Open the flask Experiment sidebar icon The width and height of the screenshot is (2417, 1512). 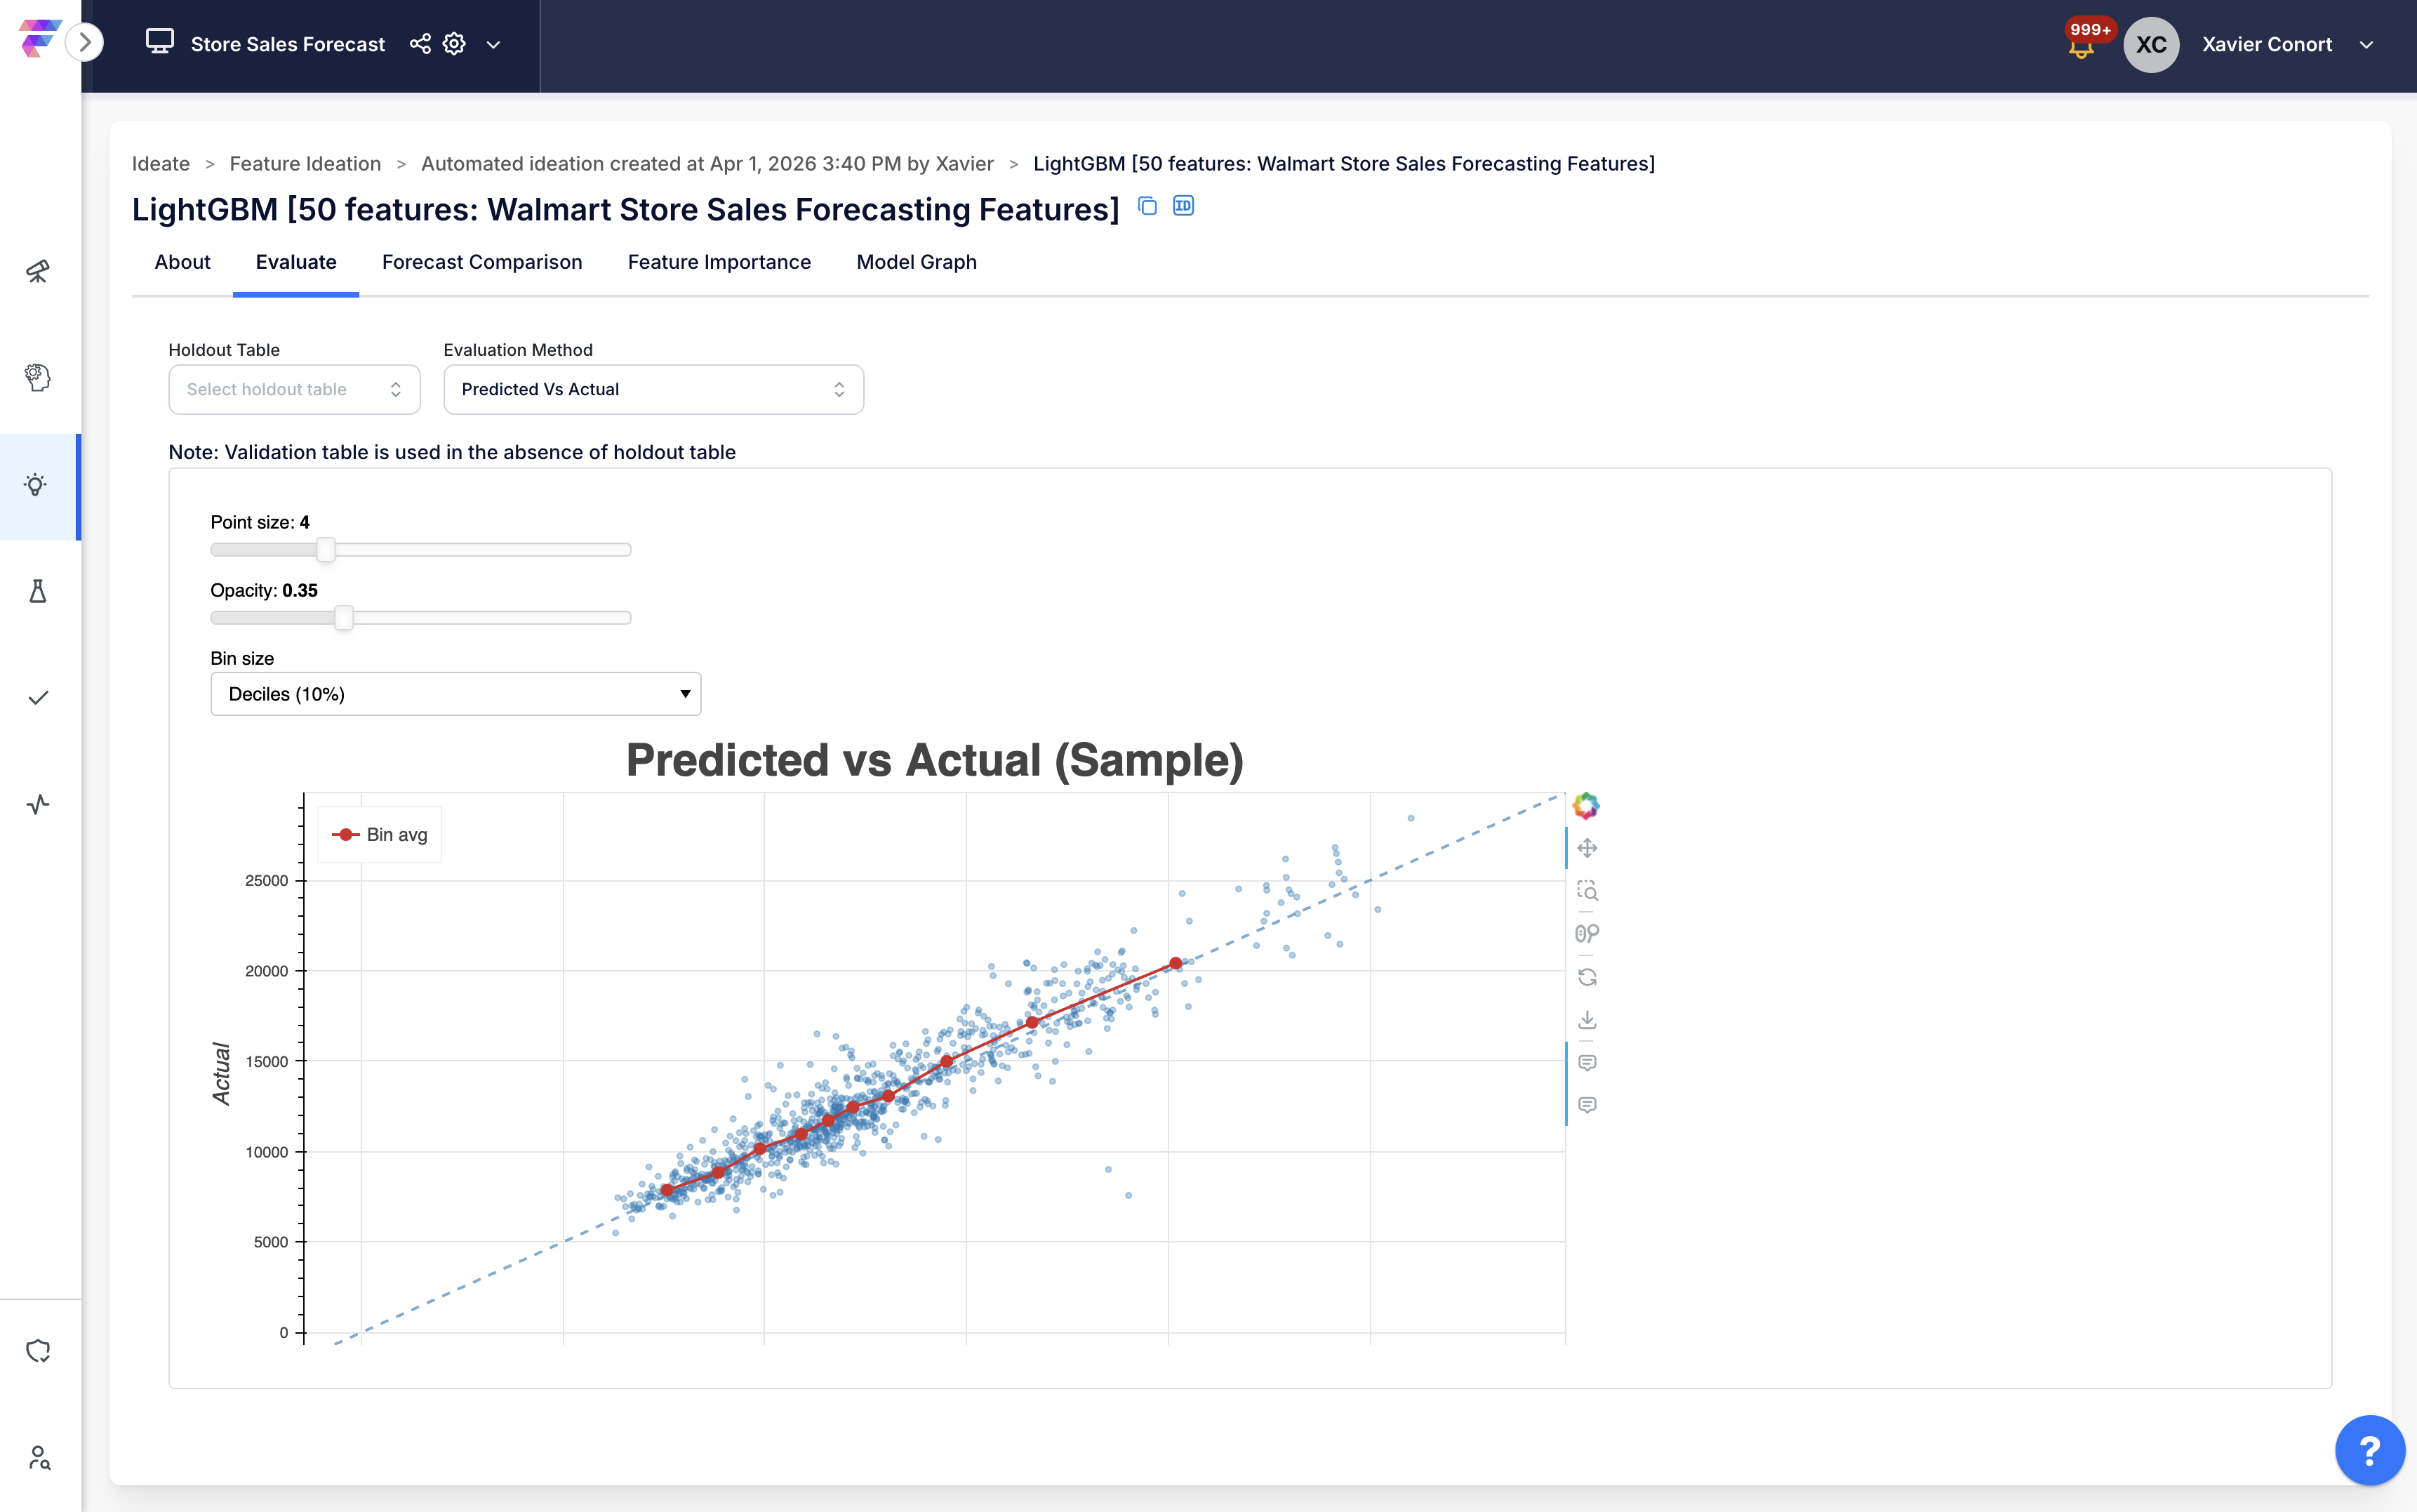38,591
